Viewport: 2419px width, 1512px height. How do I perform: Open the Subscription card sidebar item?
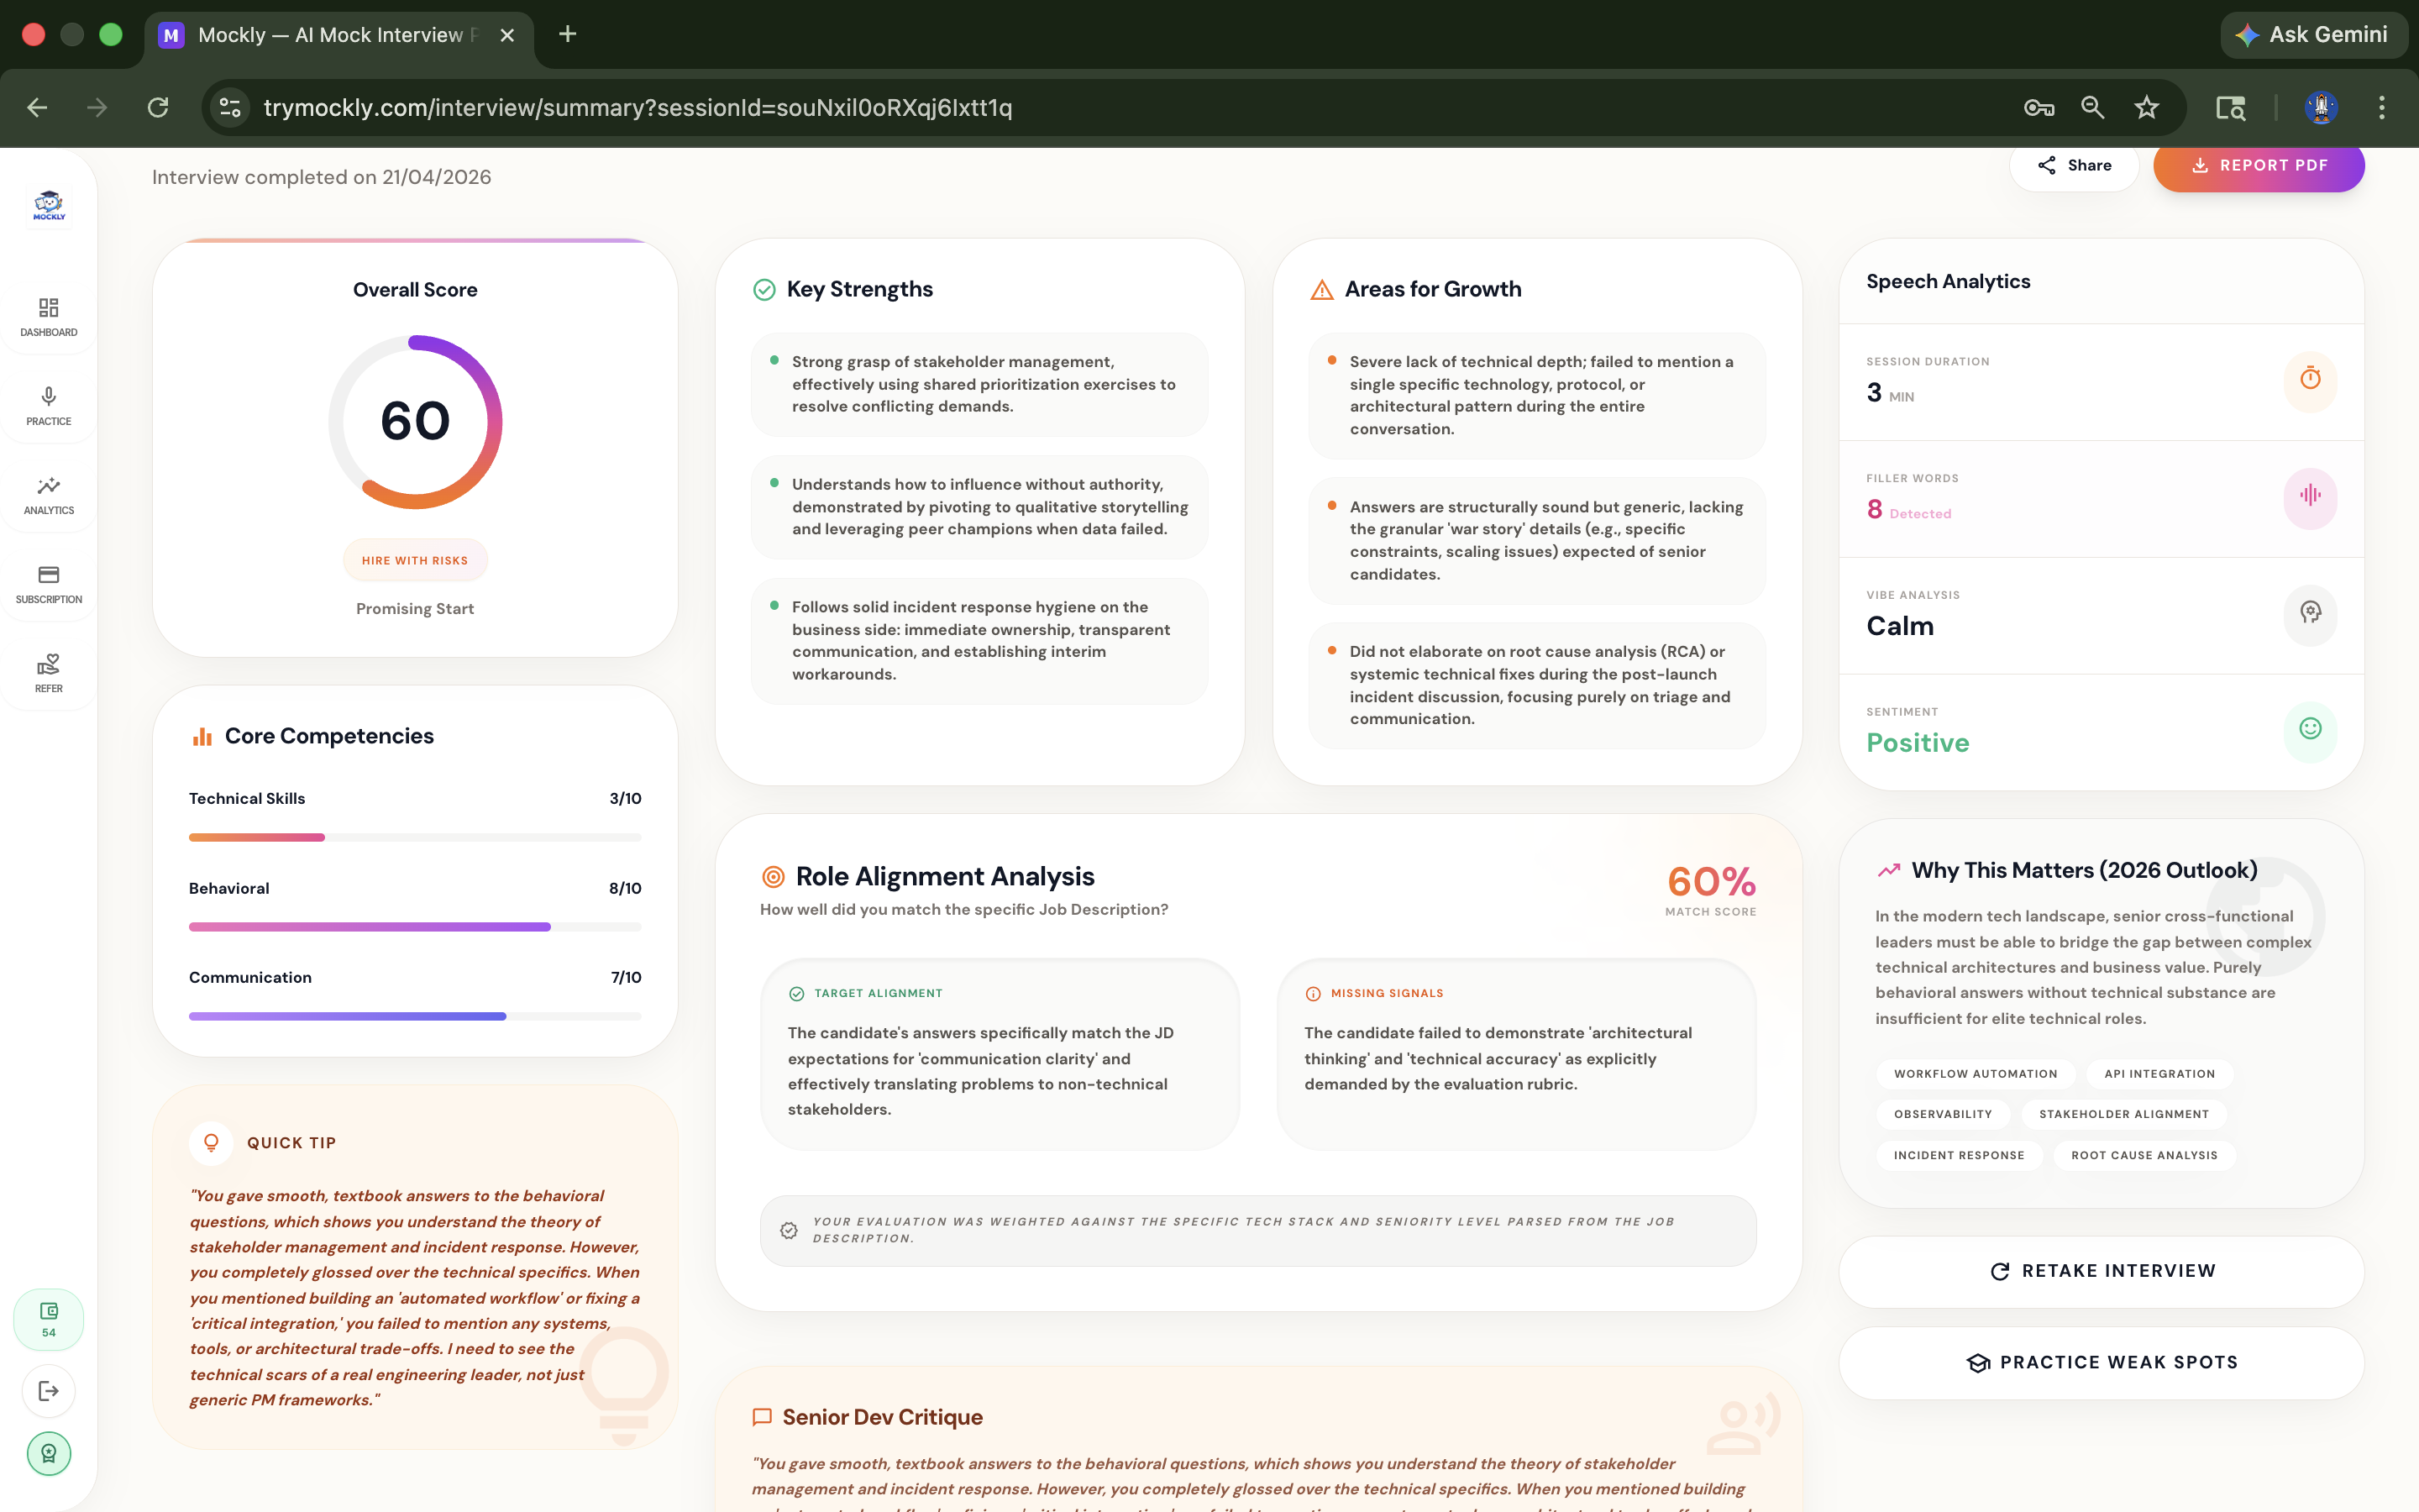[x=48, y=584]
